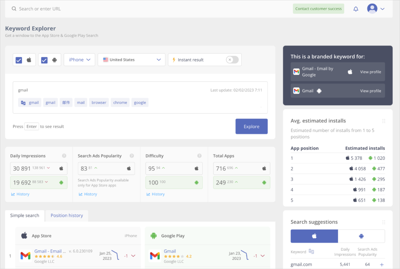Open Difficulty History link
400x269 pixels.
(156, 194)
